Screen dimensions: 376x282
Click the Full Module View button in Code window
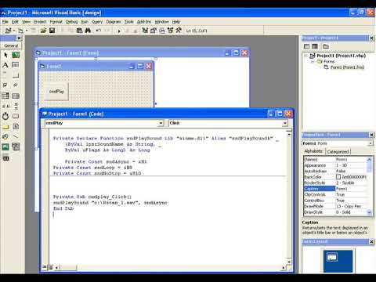pos(50,267)
